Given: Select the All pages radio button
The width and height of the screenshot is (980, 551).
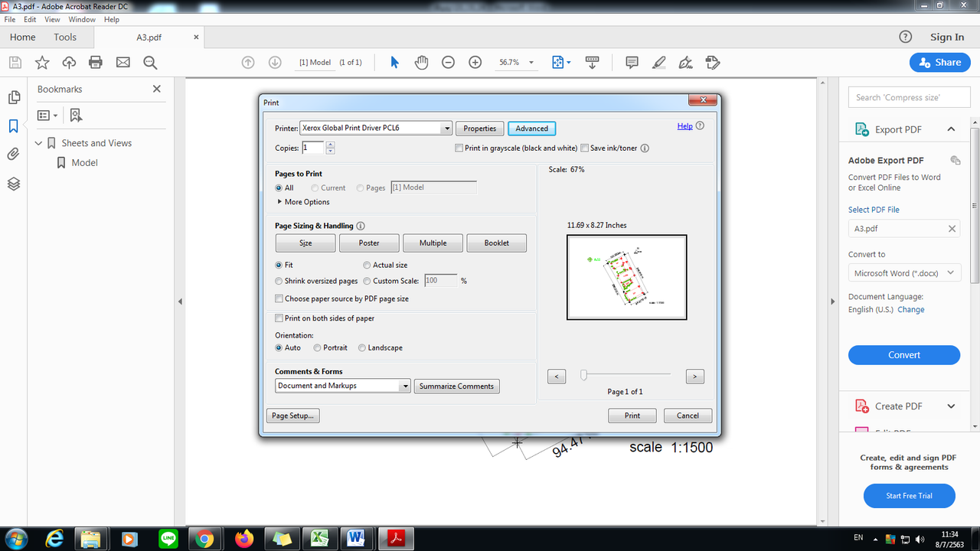Looking at the screenshot, I should tap(279, 187).
